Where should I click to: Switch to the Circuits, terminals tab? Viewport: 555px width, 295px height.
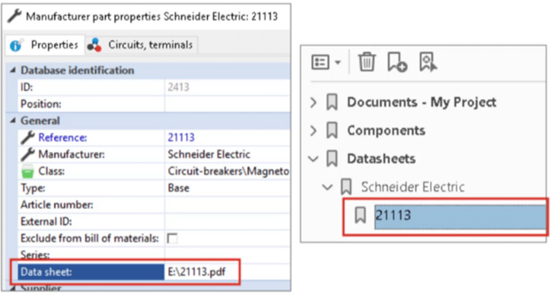click(142, 45)
